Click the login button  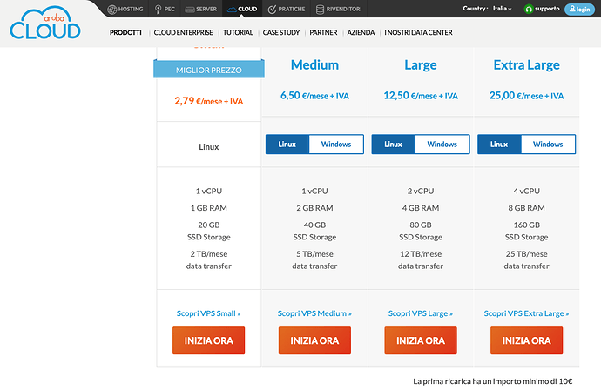point(579,10)
